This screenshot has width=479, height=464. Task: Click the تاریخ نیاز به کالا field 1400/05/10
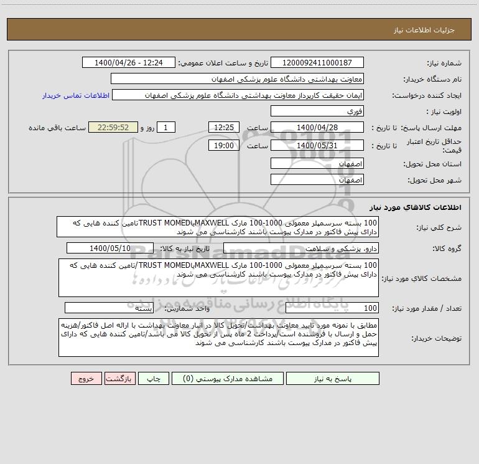[x=110, y=248]
